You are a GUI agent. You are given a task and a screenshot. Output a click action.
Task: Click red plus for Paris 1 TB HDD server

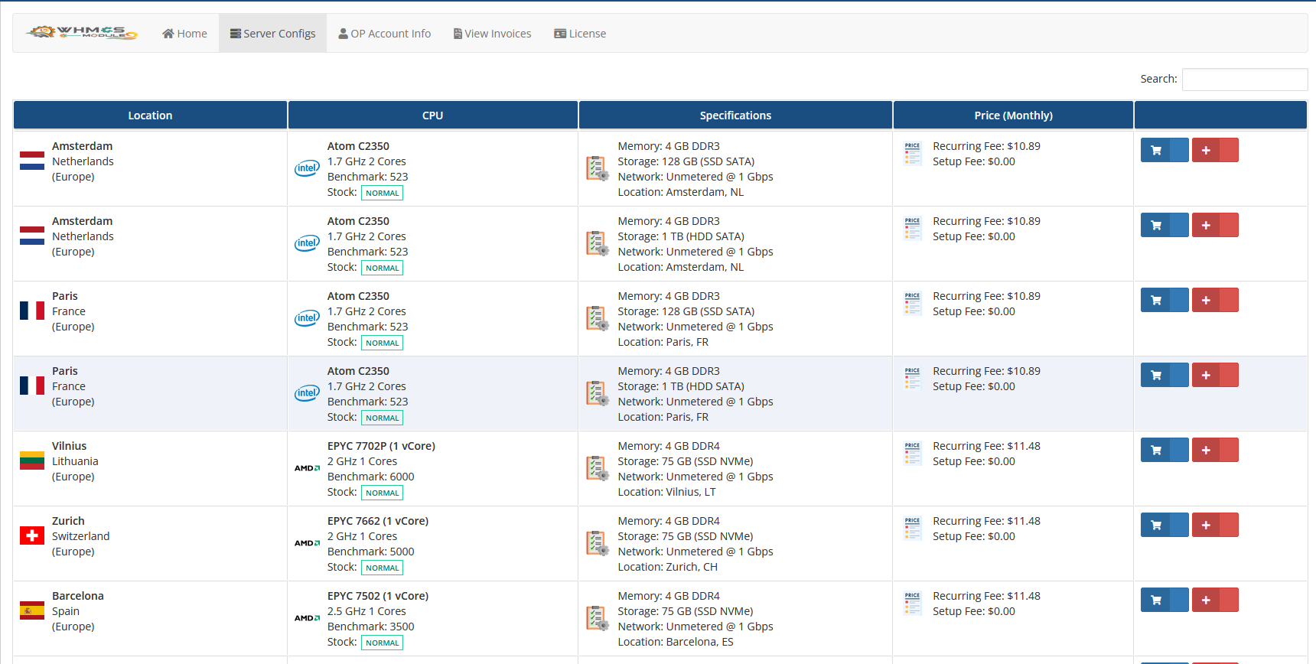[x=1215, y=375]
